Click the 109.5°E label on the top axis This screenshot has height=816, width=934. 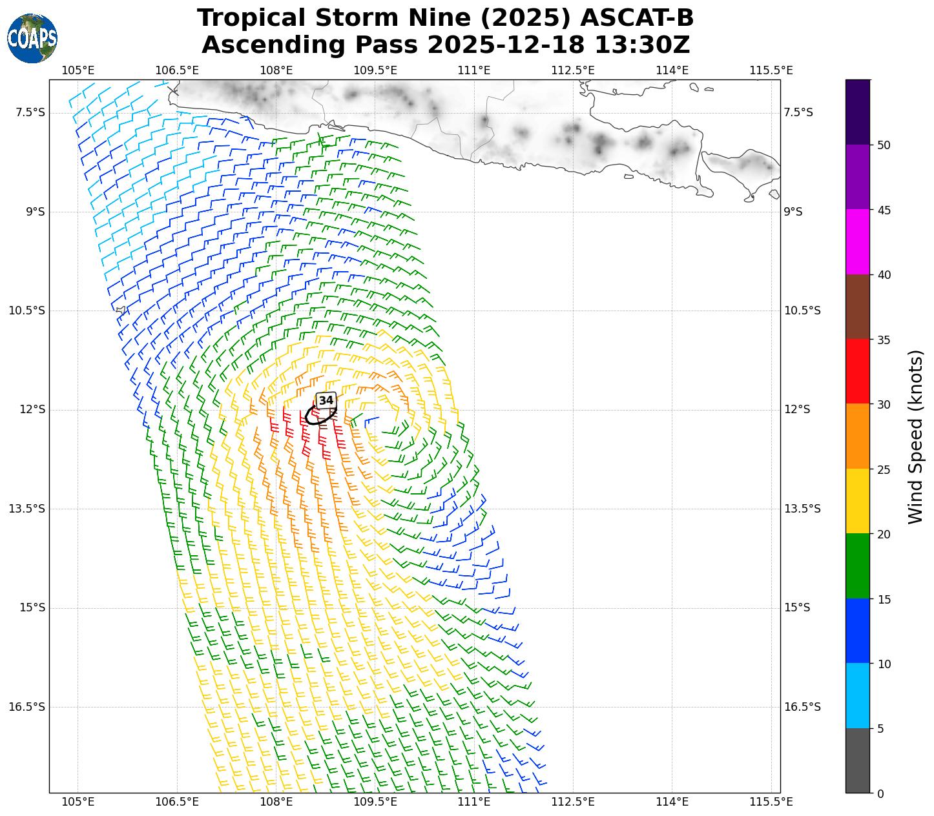tap(375, 70)
